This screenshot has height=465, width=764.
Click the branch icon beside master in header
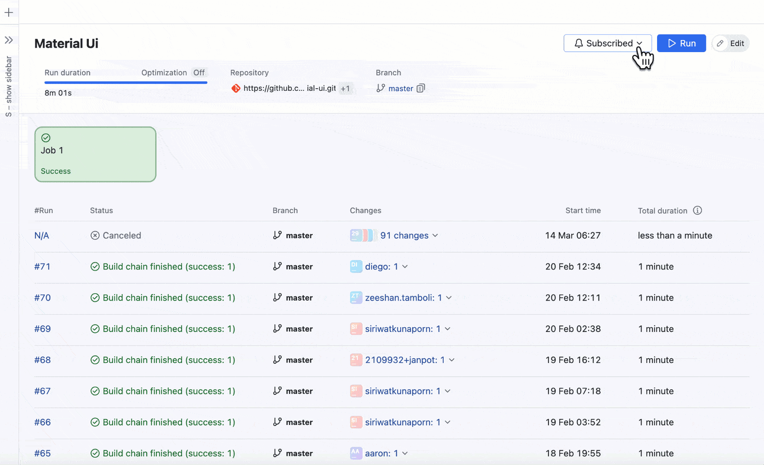[x=381, y=88]
